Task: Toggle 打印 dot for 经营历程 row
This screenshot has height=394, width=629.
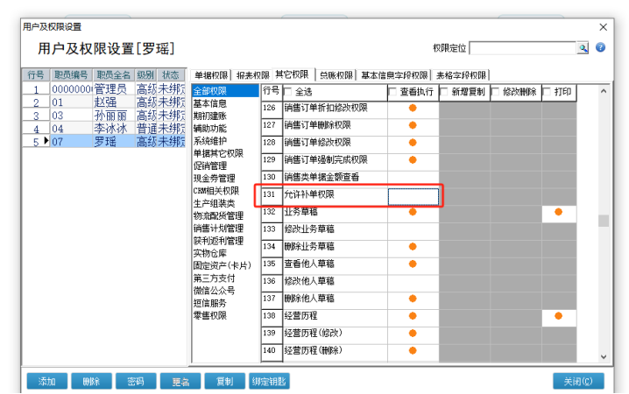Action: 558,316
